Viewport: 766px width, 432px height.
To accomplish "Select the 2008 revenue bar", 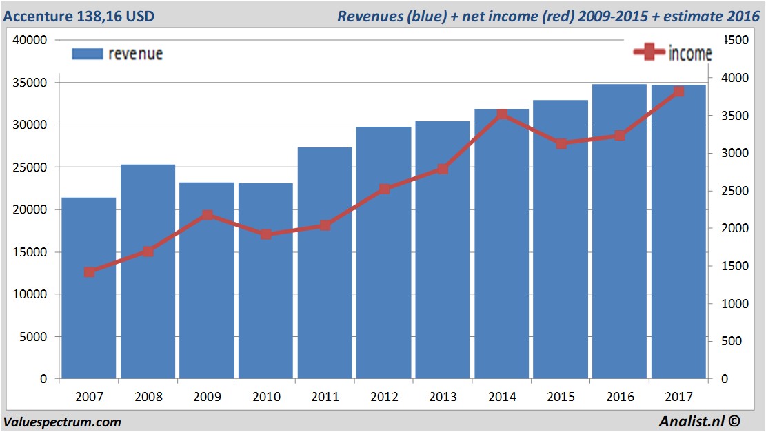I will [x=148, y=271].
